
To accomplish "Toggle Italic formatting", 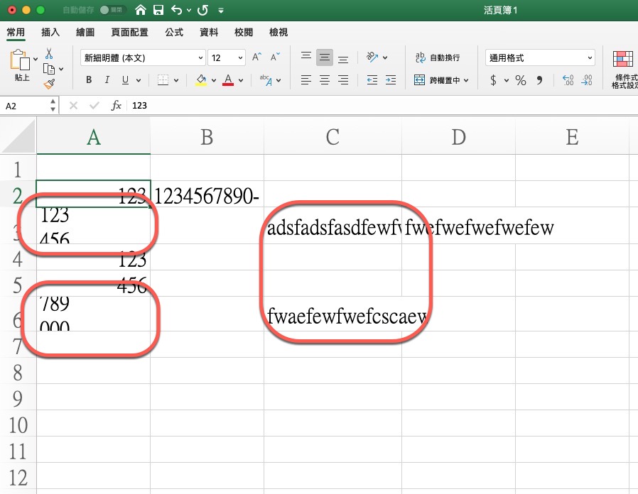I will tap(107, 80).
